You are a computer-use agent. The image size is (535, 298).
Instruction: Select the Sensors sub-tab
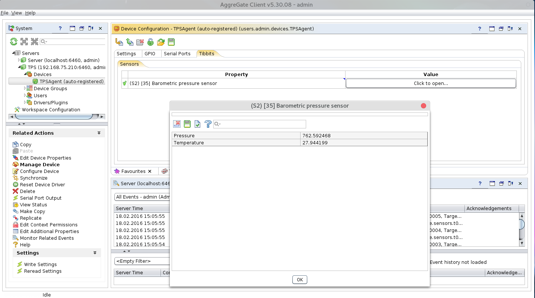tap(129, 64)
